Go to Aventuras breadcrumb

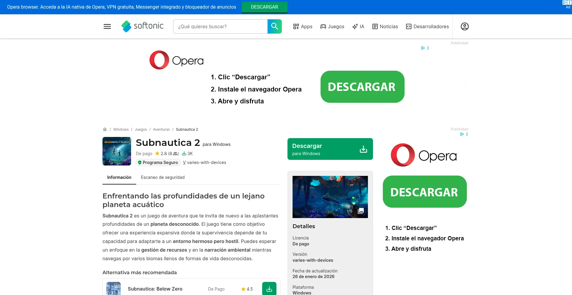[161, 130]
